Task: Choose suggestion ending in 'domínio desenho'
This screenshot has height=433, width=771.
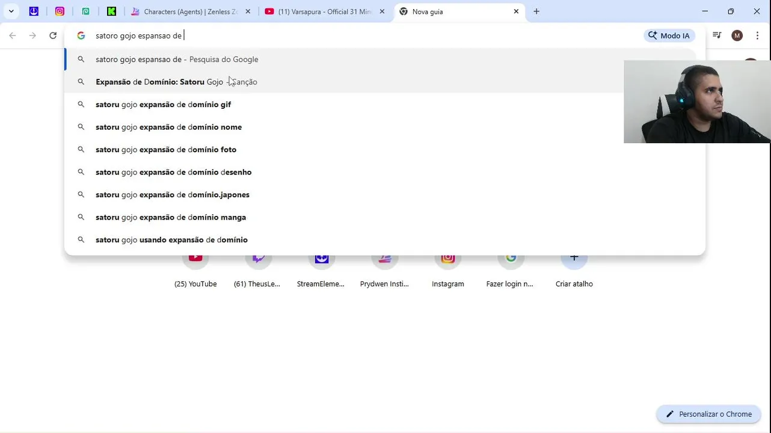Action: click(385, 172)
